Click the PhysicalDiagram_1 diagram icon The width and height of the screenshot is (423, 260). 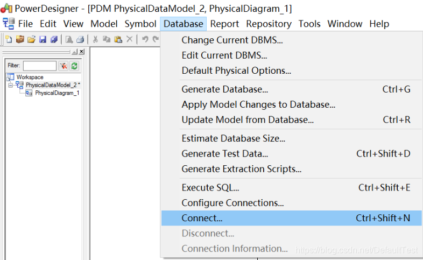pyautogui.click(x=29, y=93)
